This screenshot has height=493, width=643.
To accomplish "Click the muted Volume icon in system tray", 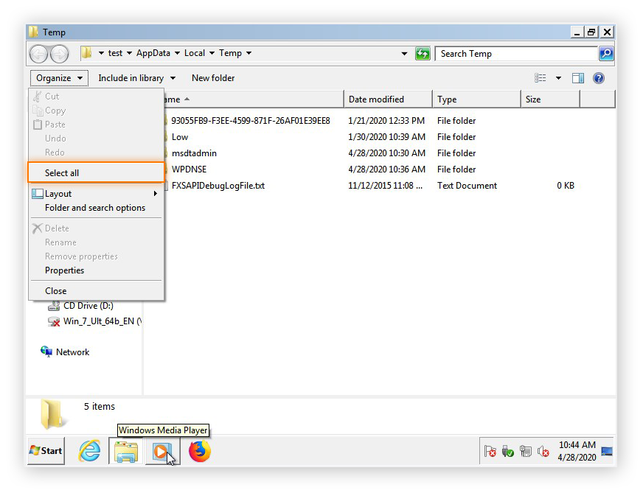I will tap(543, 450).
